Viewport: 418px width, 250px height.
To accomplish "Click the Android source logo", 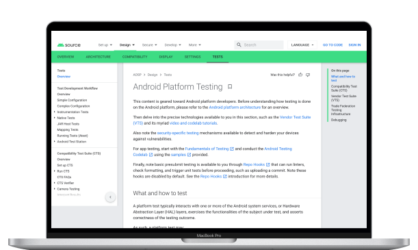I will point(69,45).
